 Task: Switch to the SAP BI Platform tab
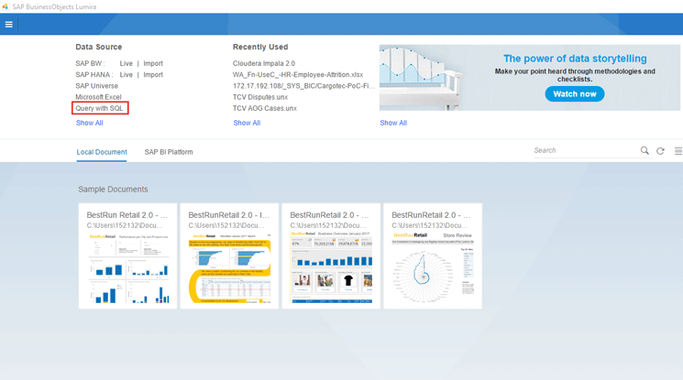(169, 152)
